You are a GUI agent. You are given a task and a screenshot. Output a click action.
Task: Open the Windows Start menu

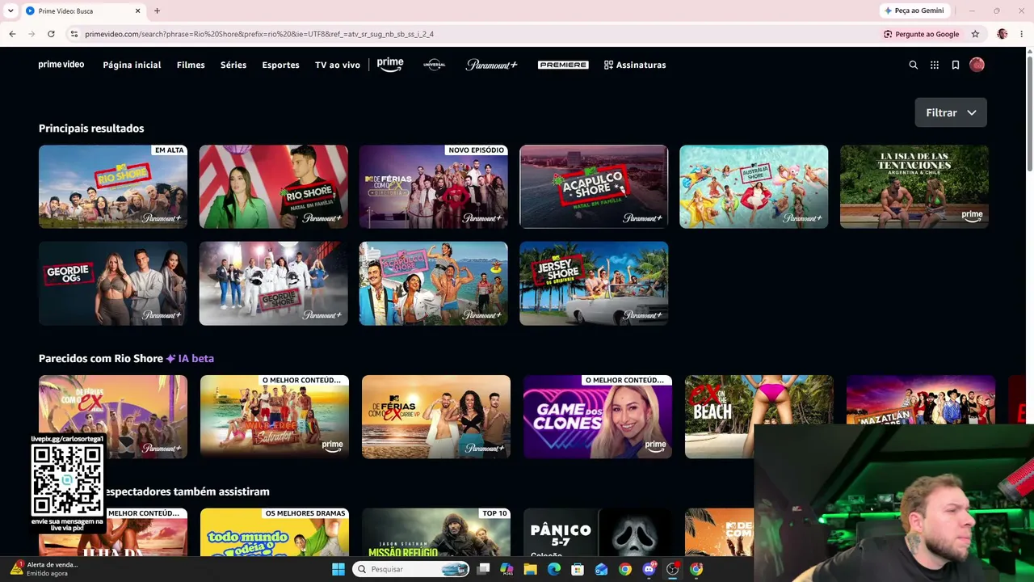[338, 569]
